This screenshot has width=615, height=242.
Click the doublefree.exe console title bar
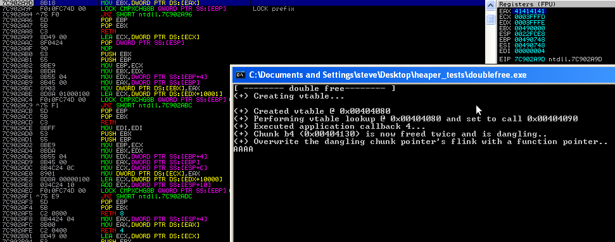(x=423, y=75)
